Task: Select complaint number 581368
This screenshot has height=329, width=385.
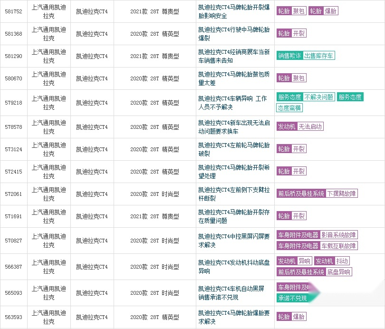Action: (13, 34)
